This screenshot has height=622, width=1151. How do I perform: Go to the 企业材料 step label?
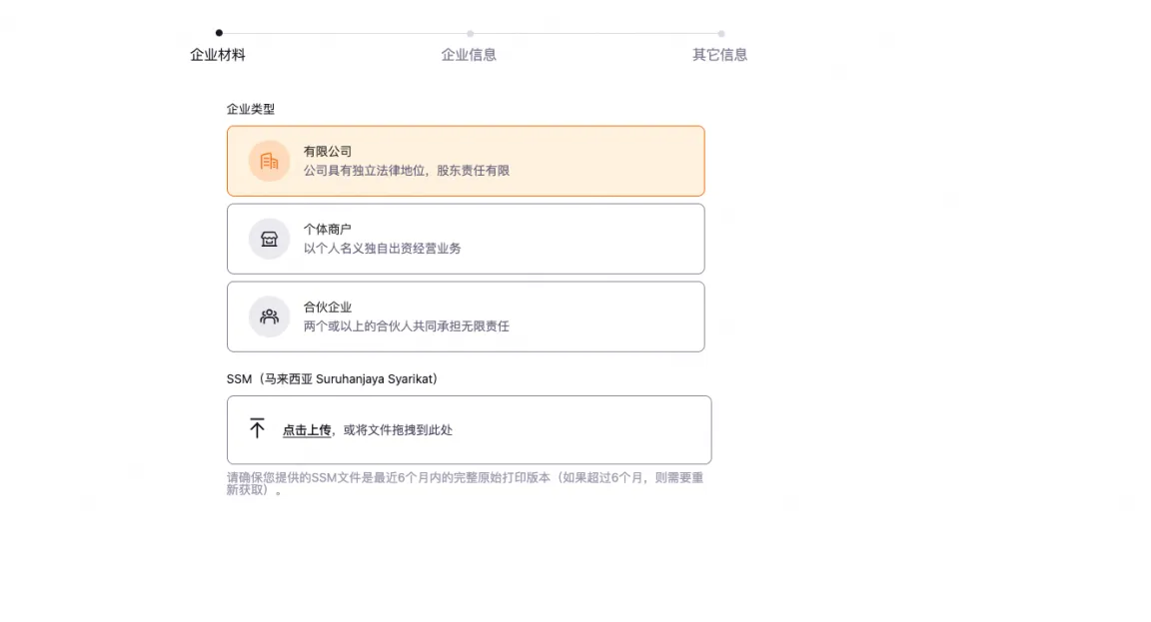point(218,55)
